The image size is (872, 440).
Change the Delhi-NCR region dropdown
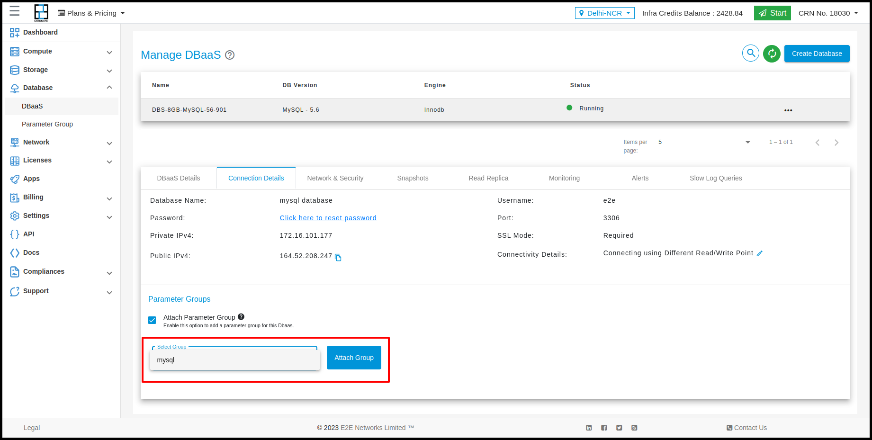point(605,13)
